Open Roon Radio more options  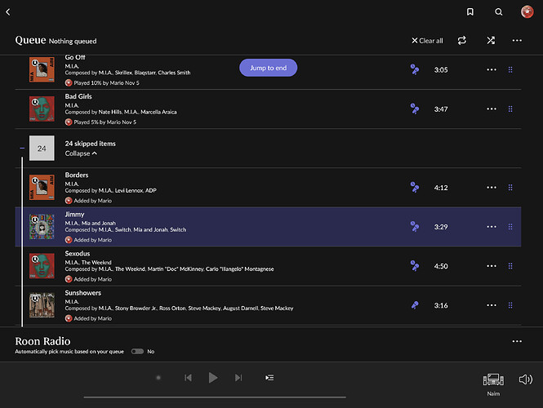click(517, 341)
